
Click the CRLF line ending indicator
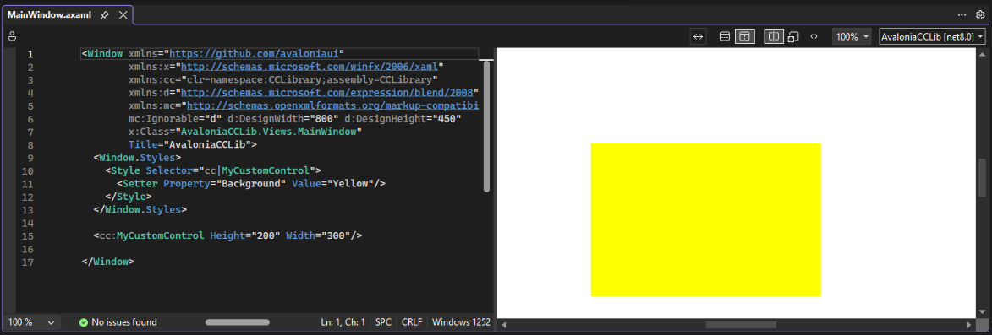click(x=412, y=322)
